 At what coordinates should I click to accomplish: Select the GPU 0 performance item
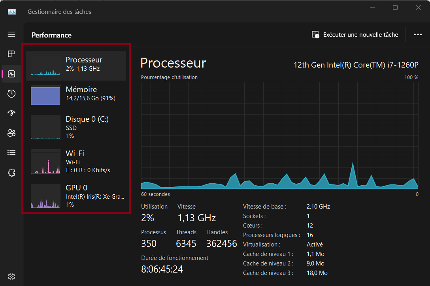[76, 196]
